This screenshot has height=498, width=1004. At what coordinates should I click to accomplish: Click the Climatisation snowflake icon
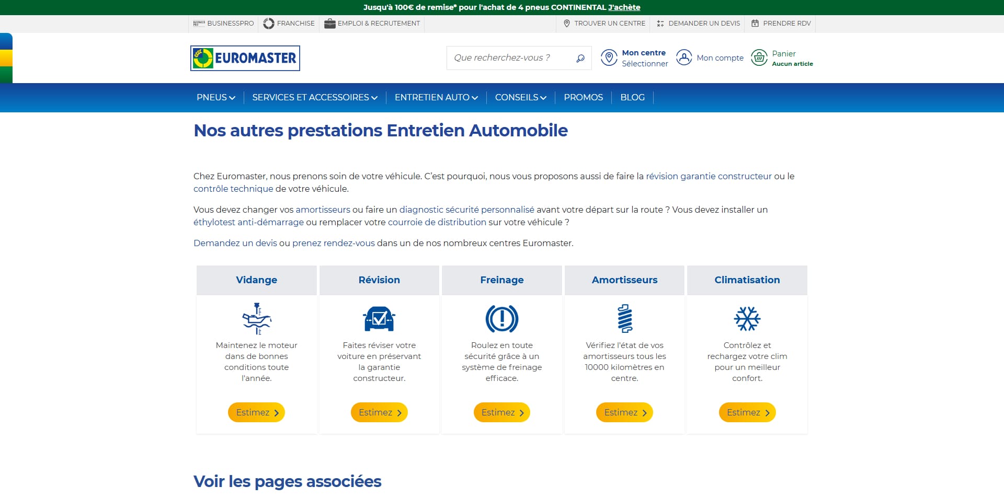click(747, 319)
